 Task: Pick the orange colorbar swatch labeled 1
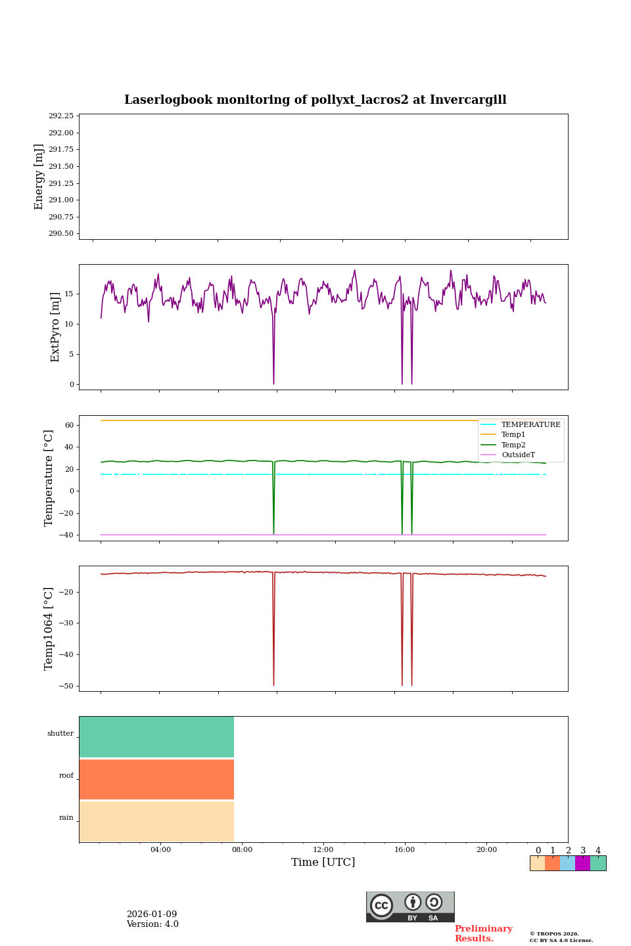pos(553,863)
